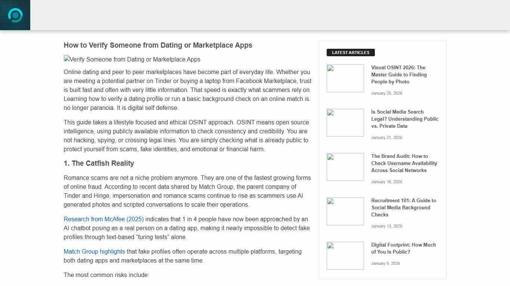510x286 pixels.
Task: Open 'The Brand Audit' article link
Action: pos(404,163)
